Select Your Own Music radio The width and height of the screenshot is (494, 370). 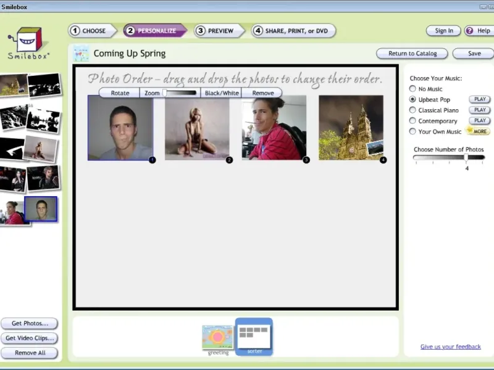tap(412, 131)
